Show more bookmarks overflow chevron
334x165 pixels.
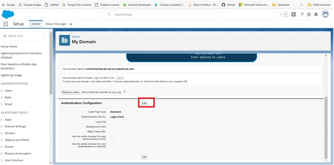[301, 5]
